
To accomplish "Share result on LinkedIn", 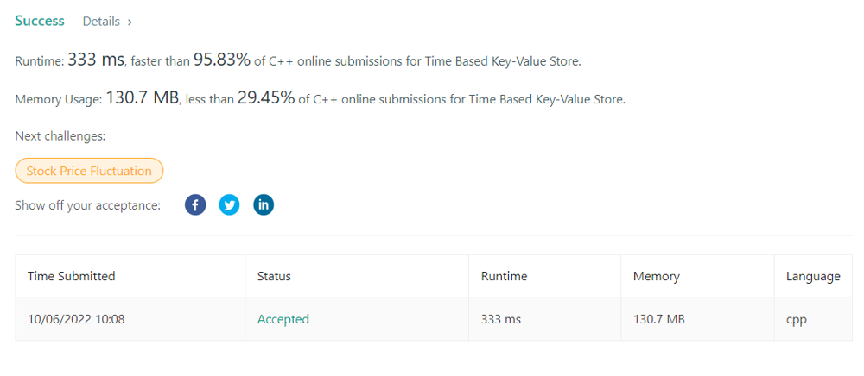I will [264, 205].
